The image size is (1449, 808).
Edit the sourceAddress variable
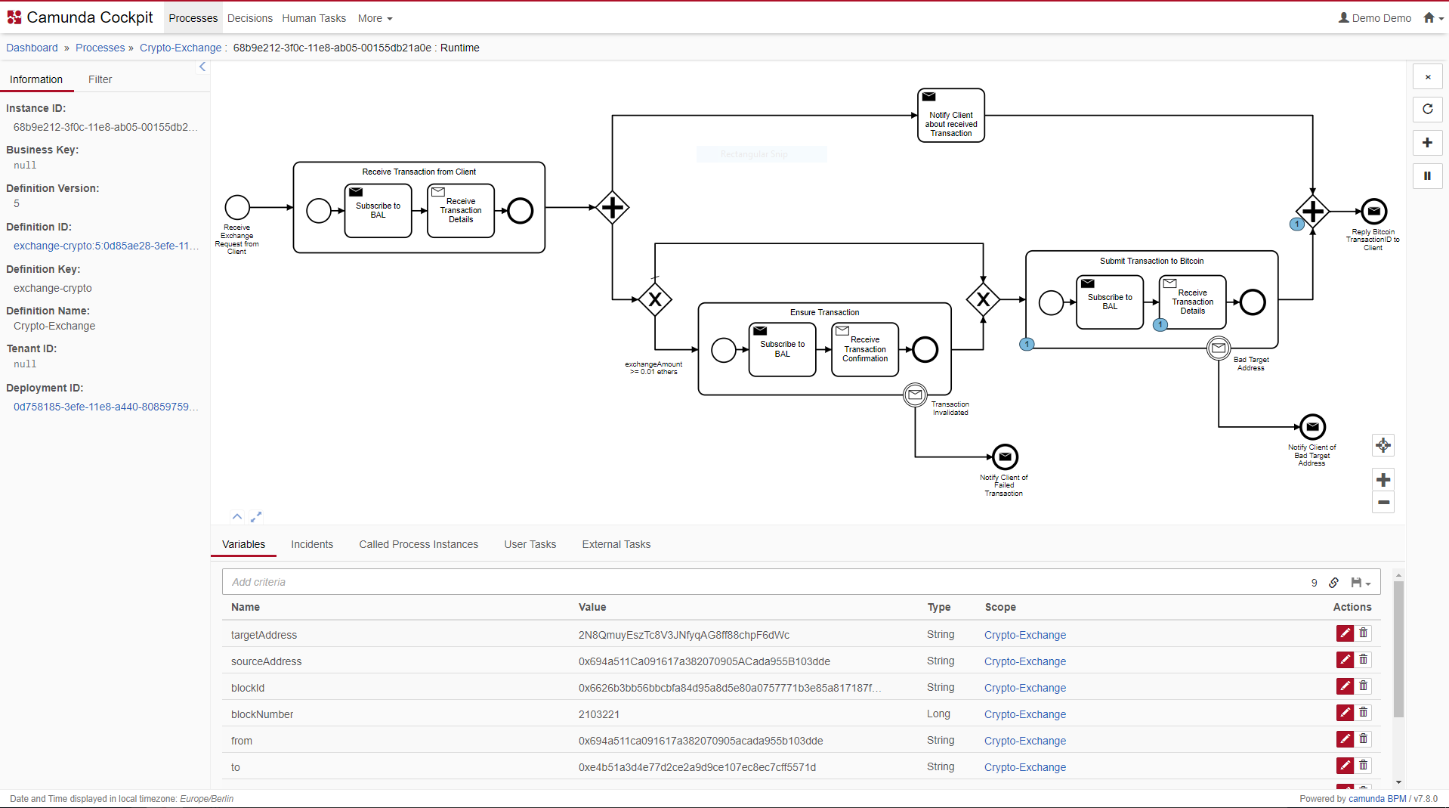(1345, 660)
